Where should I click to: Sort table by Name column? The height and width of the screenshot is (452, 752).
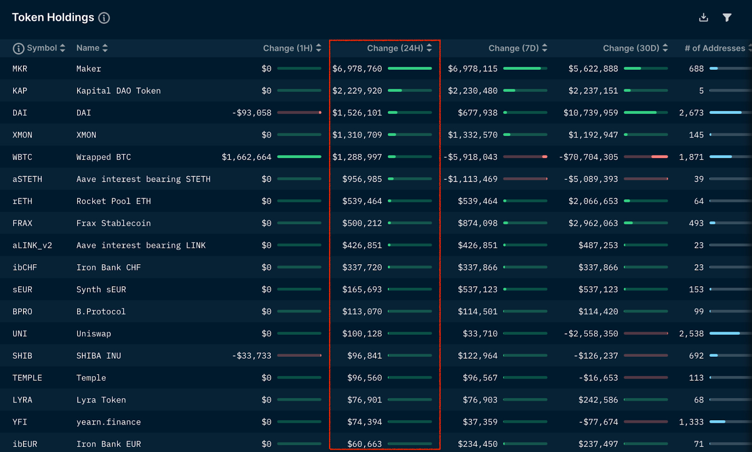click(x=105, y=48)
